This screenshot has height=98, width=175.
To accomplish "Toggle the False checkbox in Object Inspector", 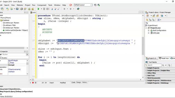I will tap(9, 63).
